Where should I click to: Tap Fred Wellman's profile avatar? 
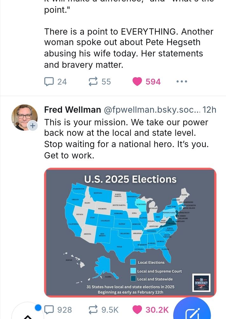click(x=24, y=117)
